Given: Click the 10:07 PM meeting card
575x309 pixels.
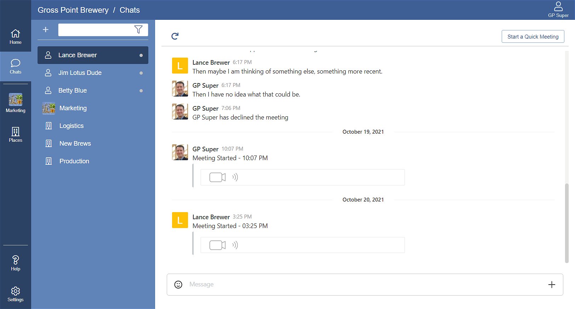Looking at the screenshot, I should click(302, 177).
